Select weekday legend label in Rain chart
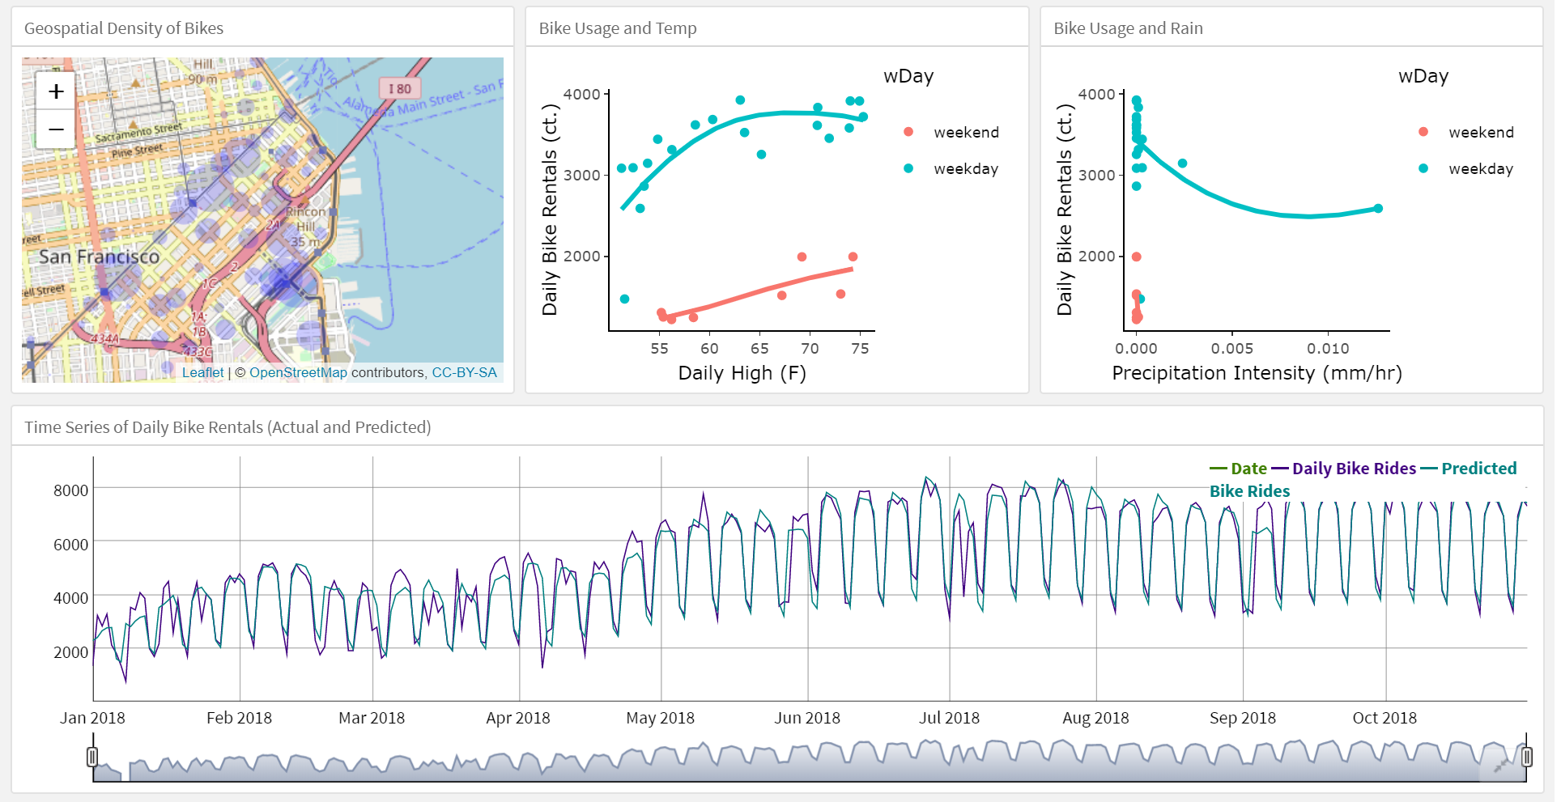1561x802 pixels. pos(1481,168)
